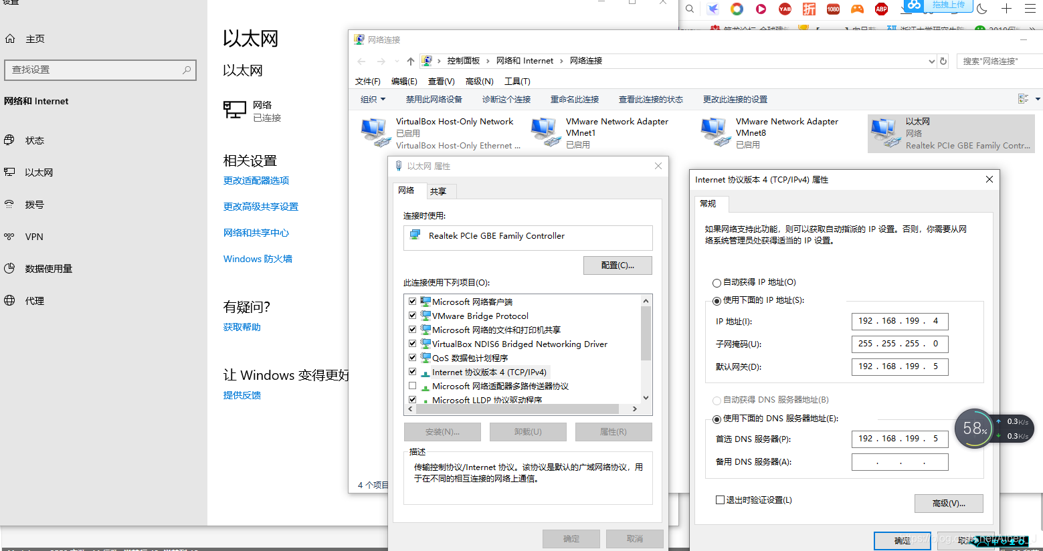Click the view layout icon in 网络连接 toolbar
The height and width of the screenshot is (551, 1043).
[x=1023, y=99]
